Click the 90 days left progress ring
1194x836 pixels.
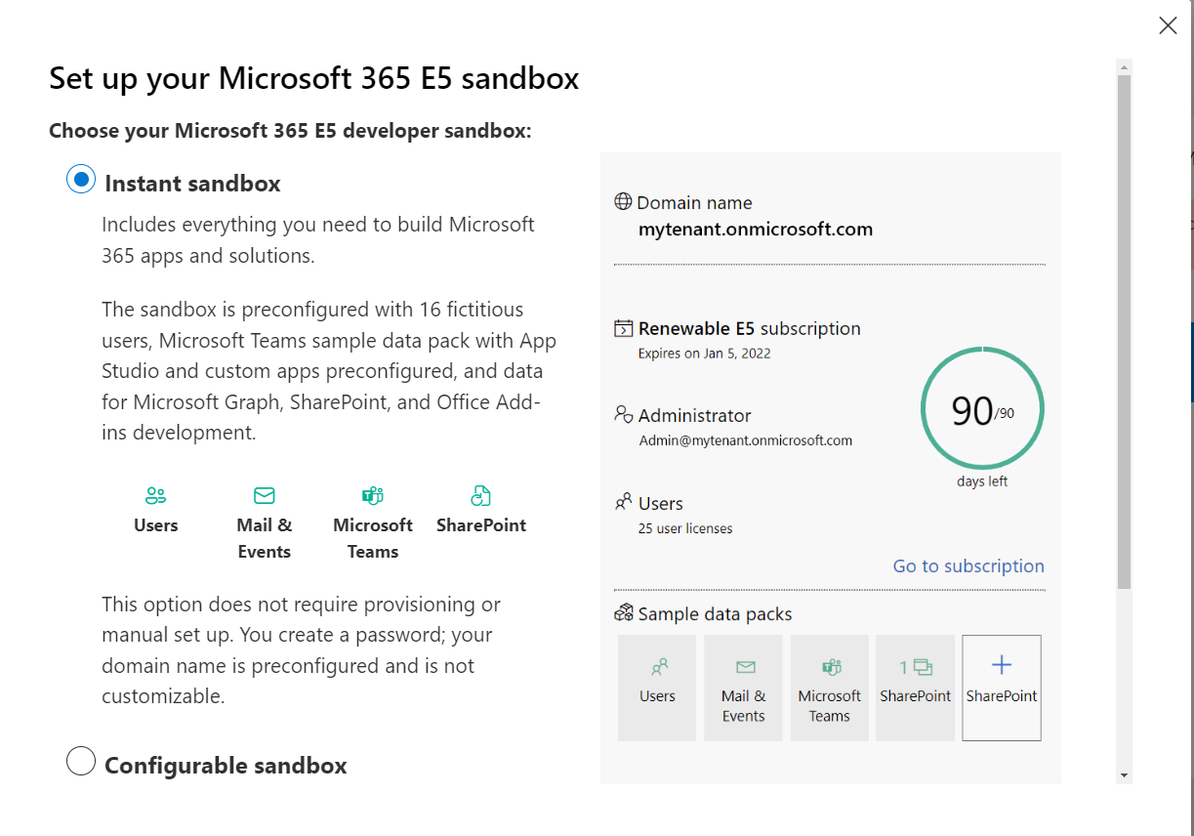[x=982, y=409]
